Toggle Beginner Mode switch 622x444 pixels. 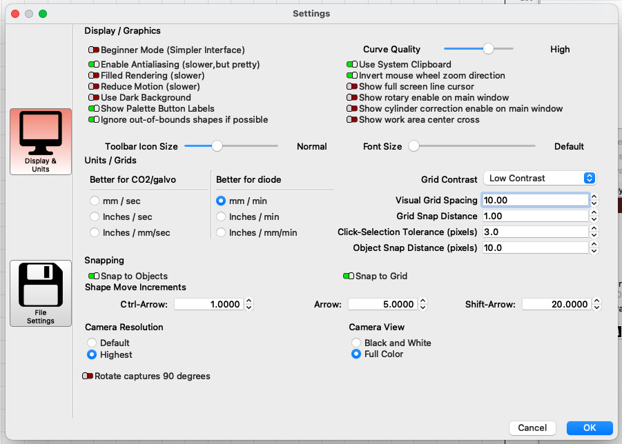(x=94, y=50)
